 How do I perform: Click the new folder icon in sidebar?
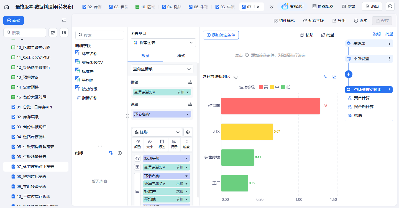[64, 33]
